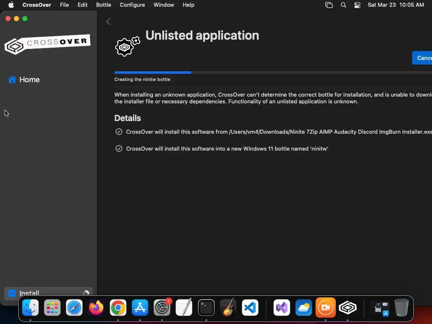This screenshot has height=324, width=432.
Task: Open the Bottle menu
Action: click(x=104, y=5)
